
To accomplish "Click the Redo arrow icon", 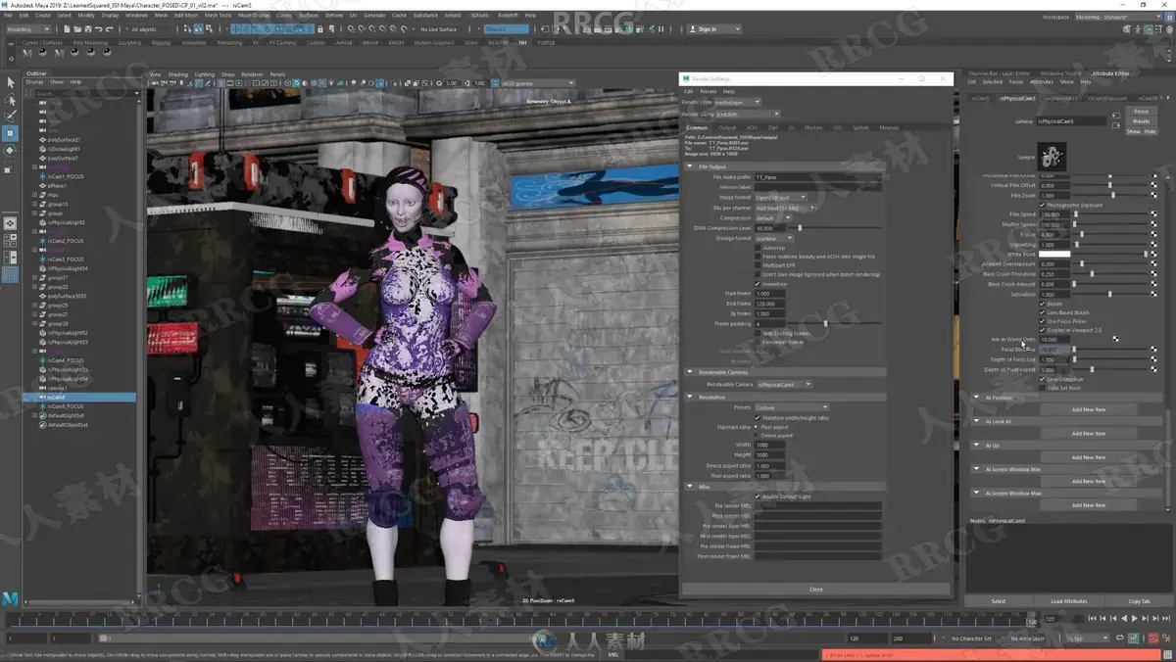I will click(x=108, y=29).
